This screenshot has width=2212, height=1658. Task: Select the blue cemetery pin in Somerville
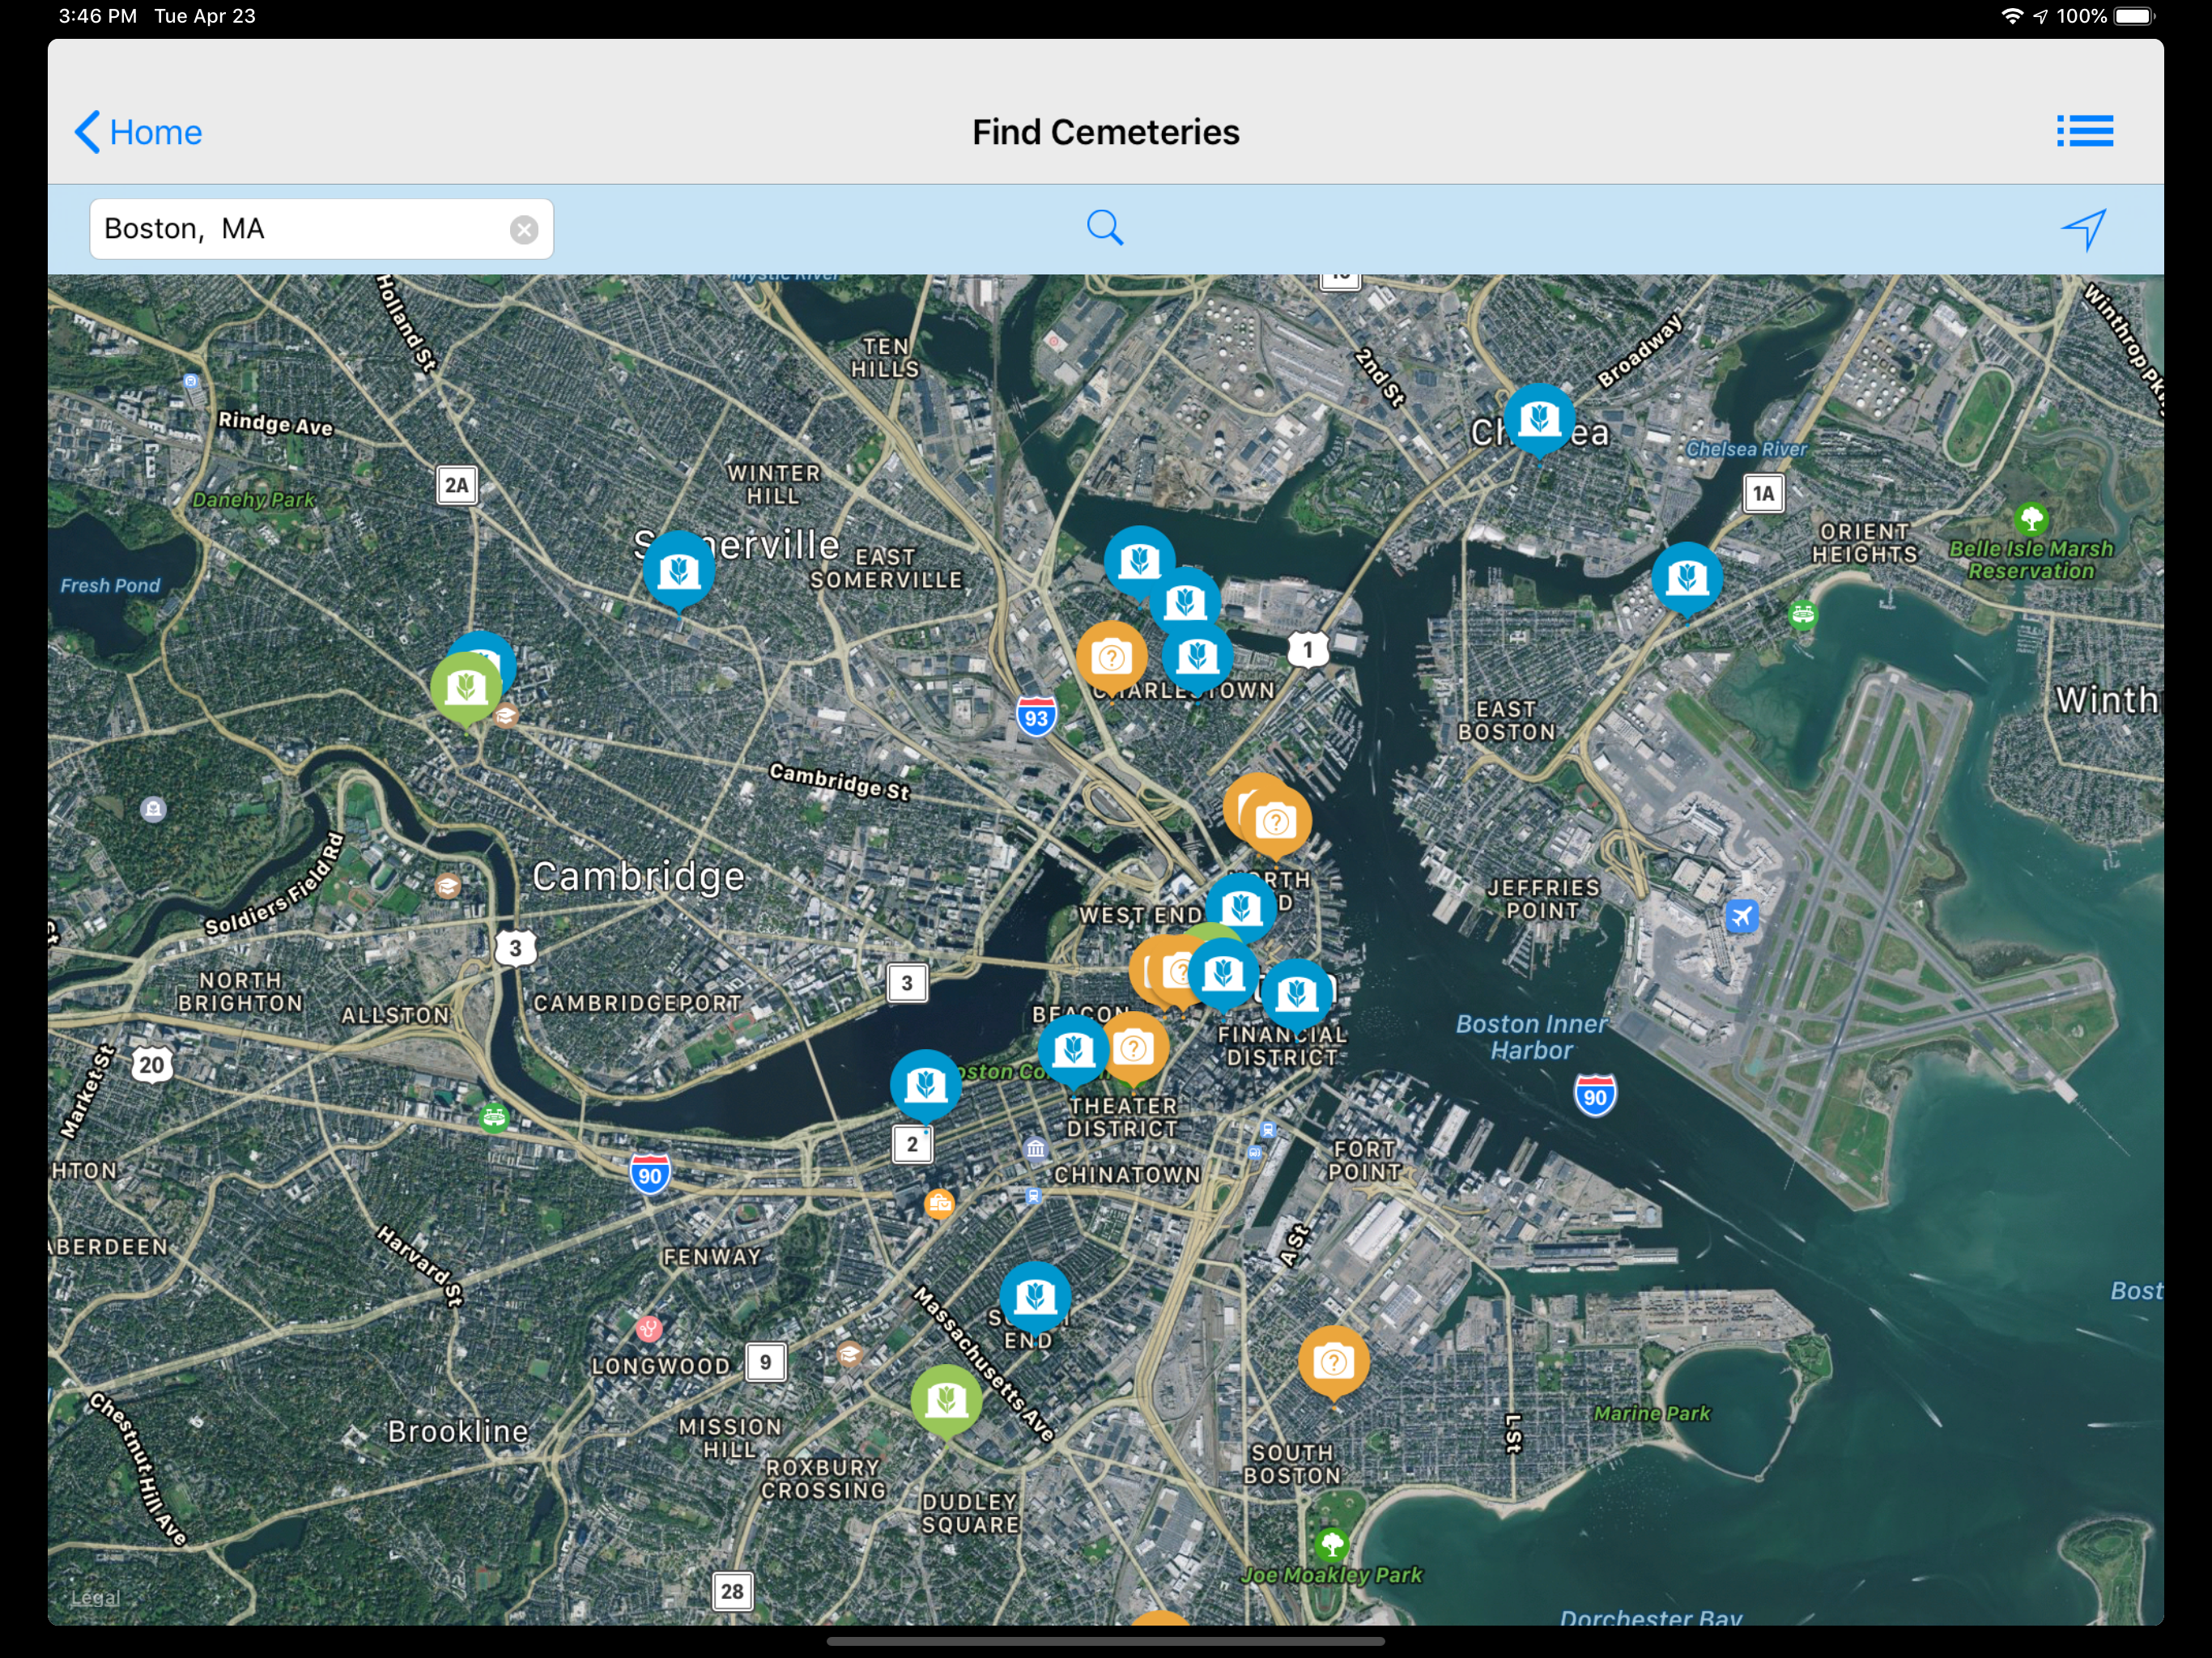click(679, 570)
